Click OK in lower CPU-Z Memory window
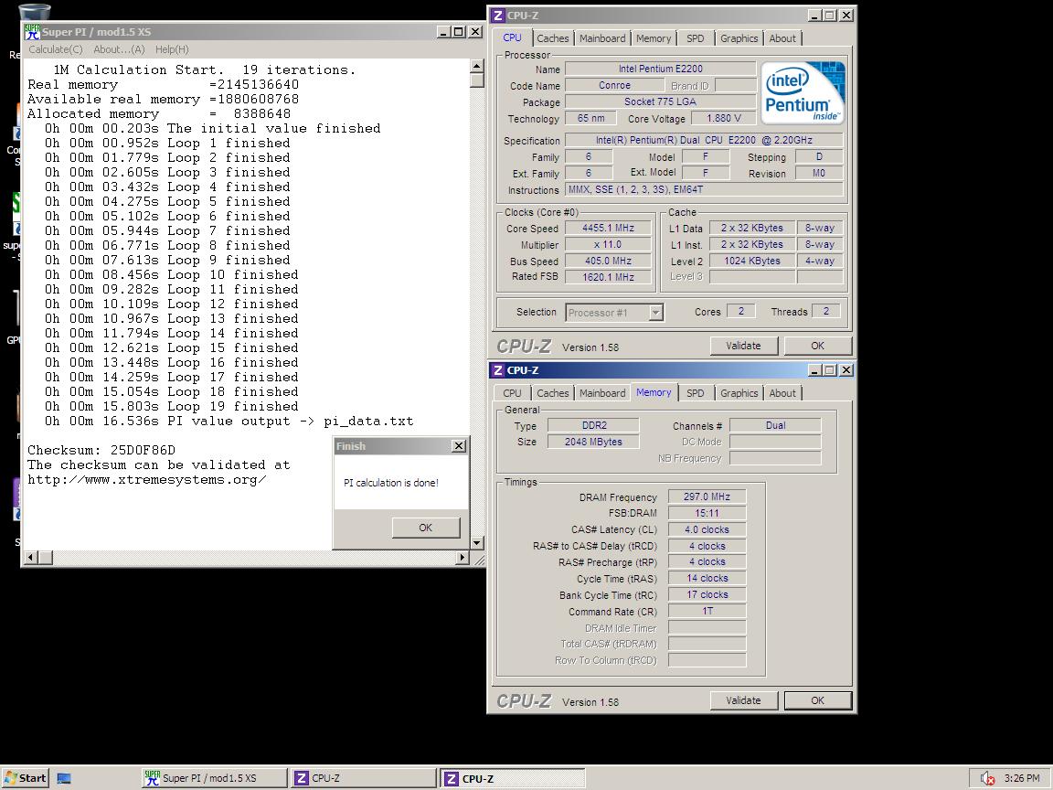 point(817,700)
